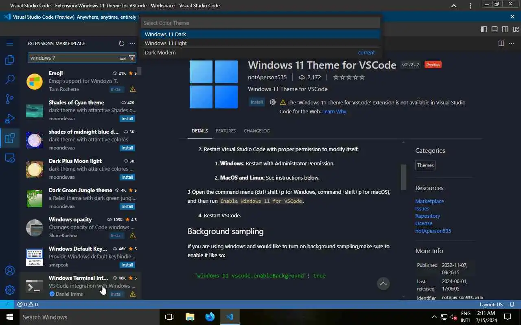Select the Windows 11 Dark theme

[x=260, y=34]
